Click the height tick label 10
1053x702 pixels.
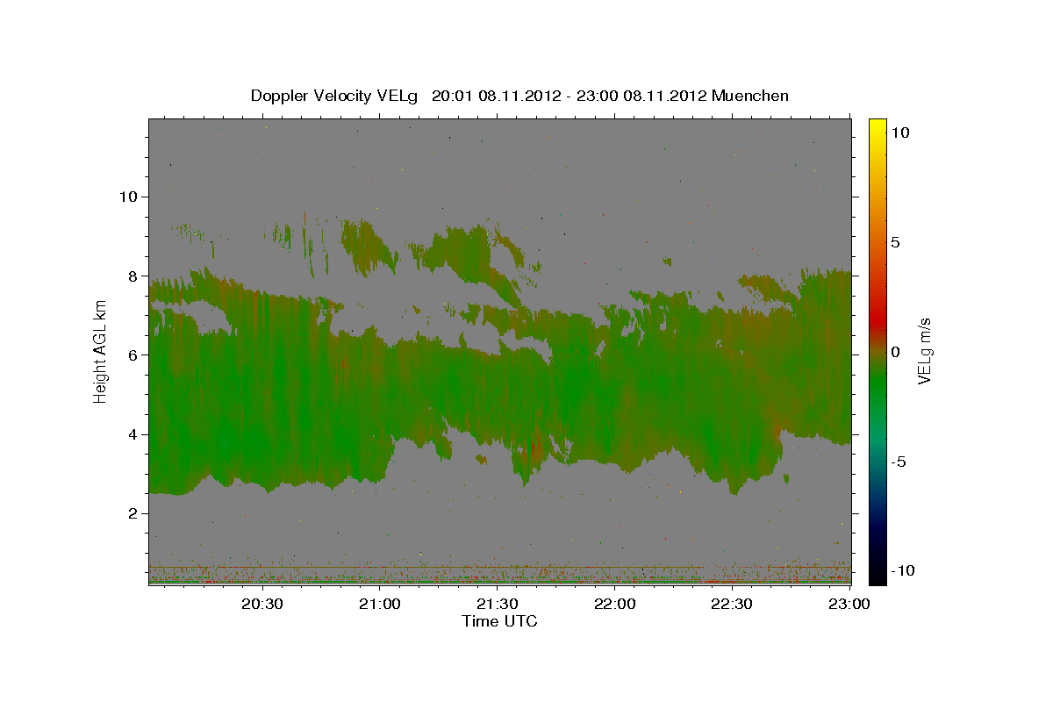(x=127, y=197)
